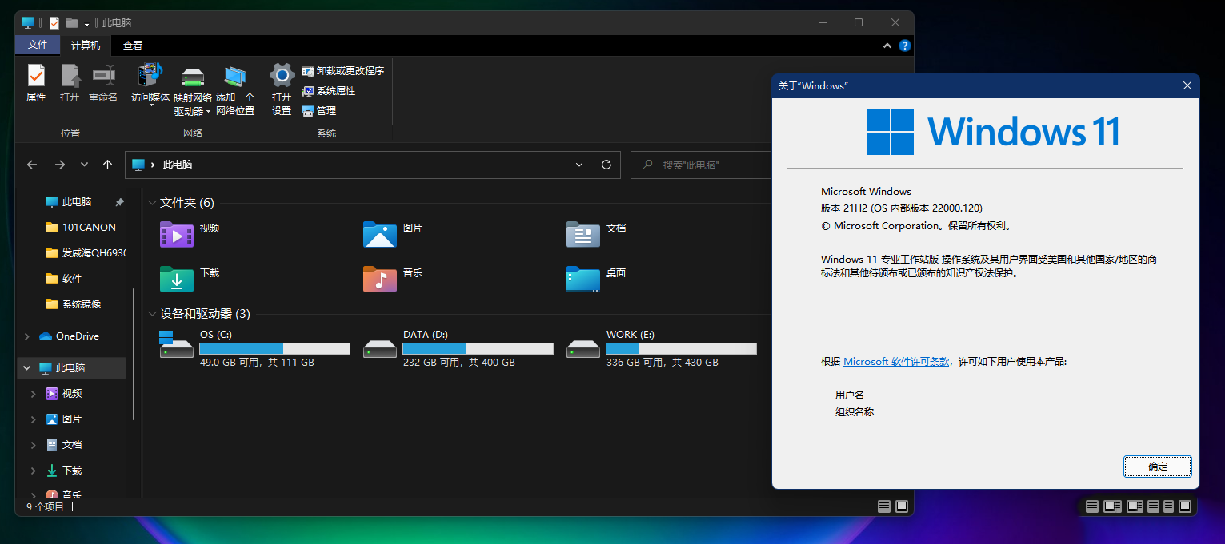
Task: Open 属性 (Properties) in the ribbon
Action: [36, 81]
